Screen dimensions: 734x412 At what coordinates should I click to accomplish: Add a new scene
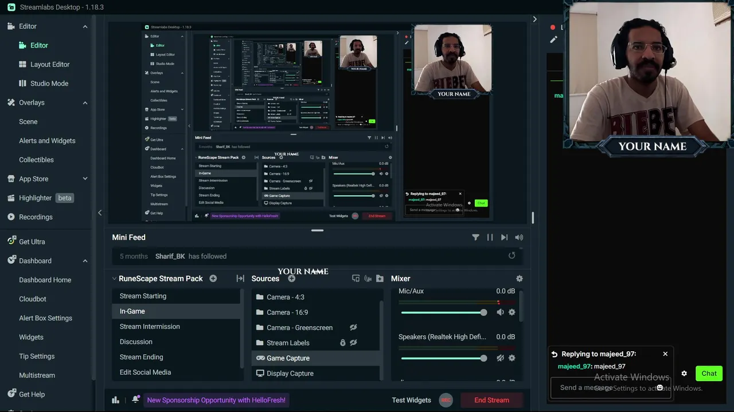pyautogui.click(x=213, y=279)
